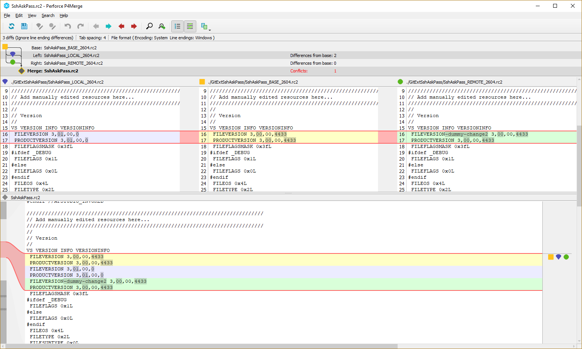Click 'Tab spacing: 4' status text
Viewport: 582px width, 349px height.
(x=92, y=38)
